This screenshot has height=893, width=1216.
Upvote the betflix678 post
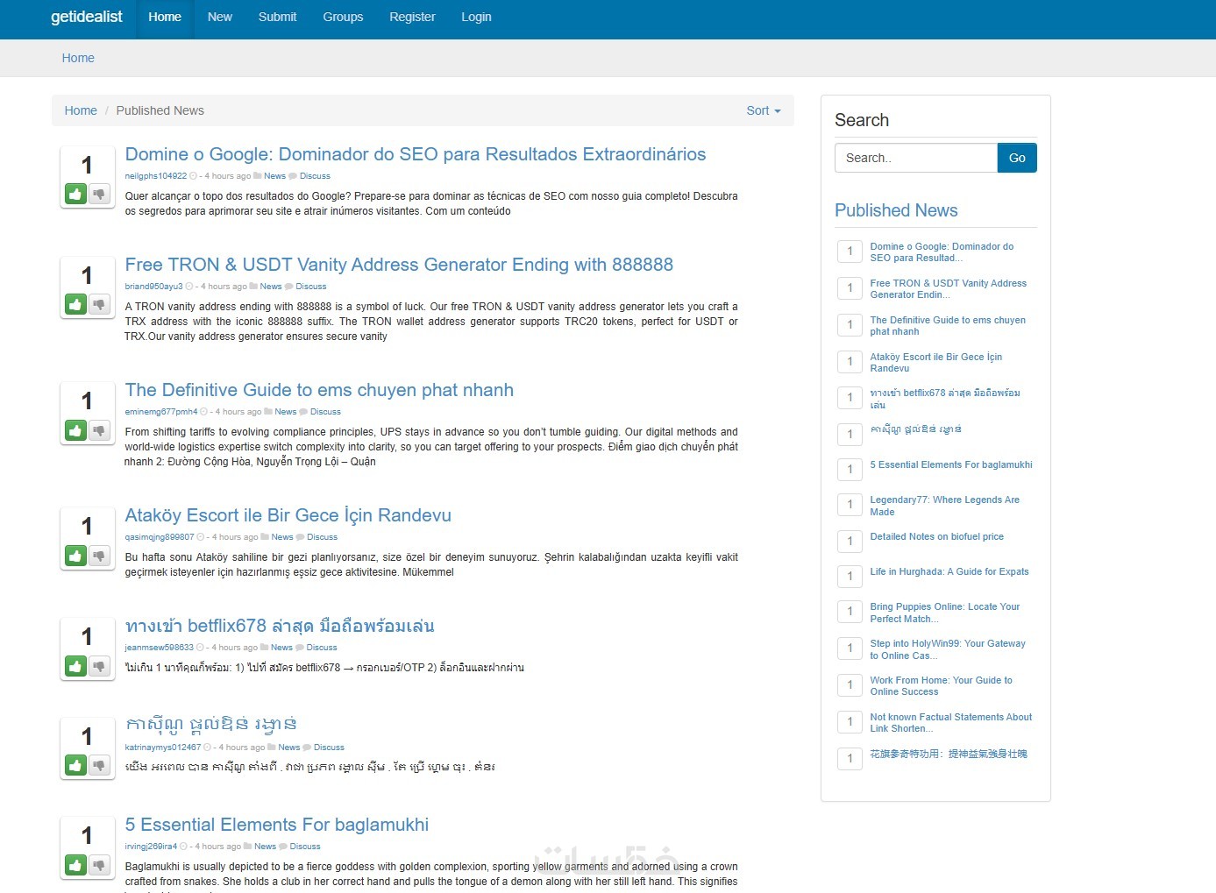75,666
